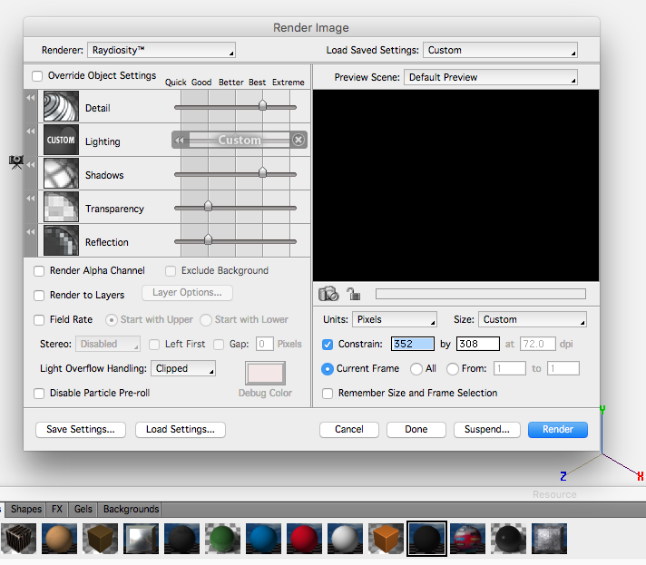Select the highlighted black sphere swatch

[x=426, y=539]
